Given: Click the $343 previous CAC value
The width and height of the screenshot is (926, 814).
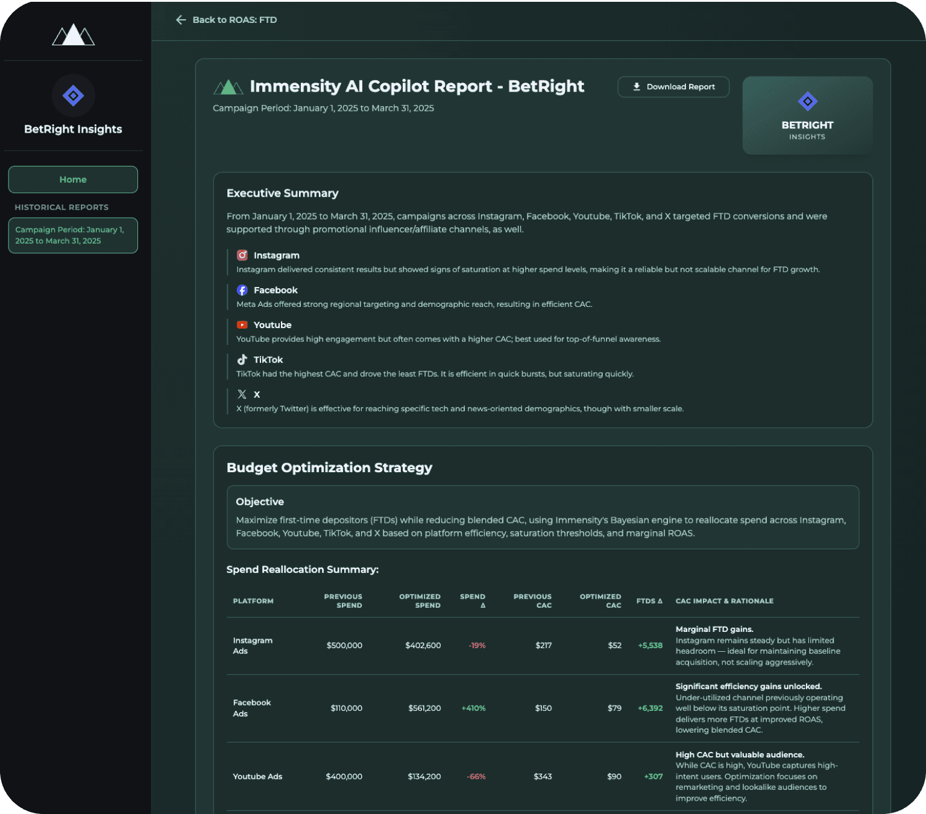Looking at the screenshot, I should (543, 777).
